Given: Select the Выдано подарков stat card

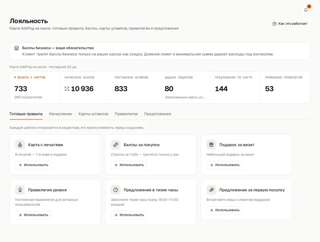Looking at the screenshot, I should tap(185, 87).
